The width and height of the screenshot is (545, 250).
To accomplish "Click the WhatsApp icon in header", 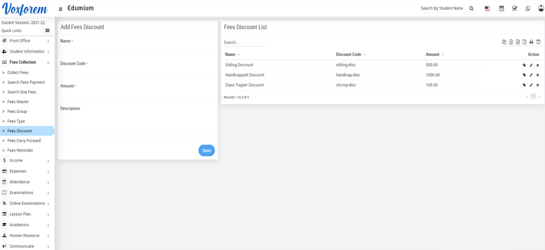I will 528,9.
